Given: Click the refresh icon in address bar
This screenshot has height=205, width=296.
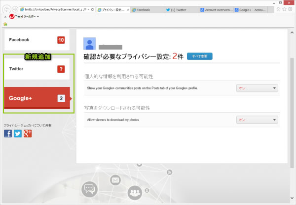Looking at the screenshot, I should [x=93, y=9].
